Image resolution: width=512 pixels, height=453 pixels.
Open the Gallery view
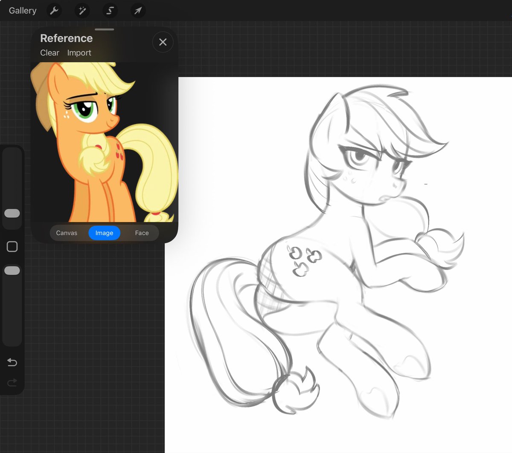[23, 11]
